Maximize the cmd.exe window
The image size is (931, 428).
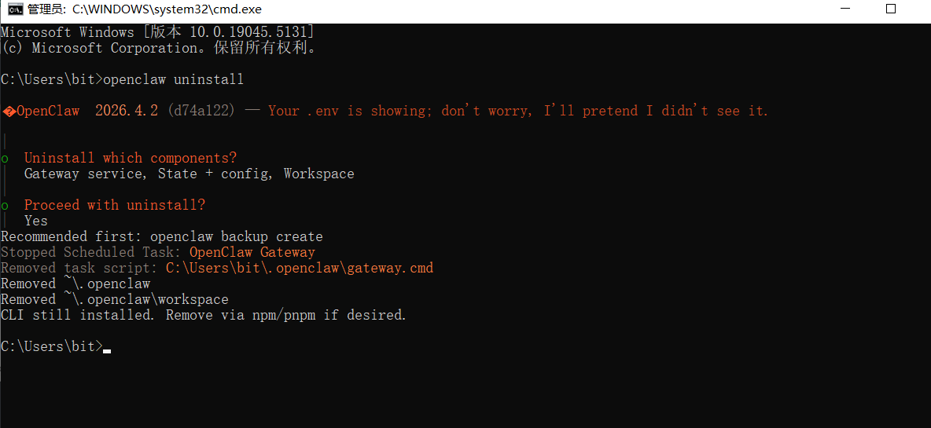[x=891, y=9]
